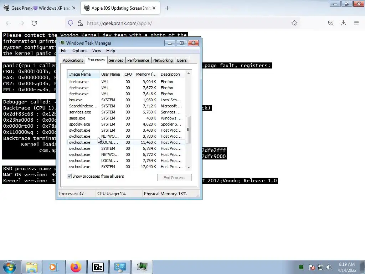Click process list scroll up arrow
This screenshot has width=365, height=274.
point(189,73)
